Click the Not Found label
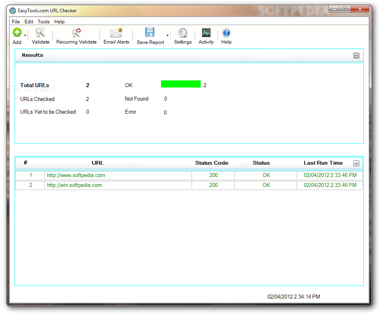 point(136,99)
